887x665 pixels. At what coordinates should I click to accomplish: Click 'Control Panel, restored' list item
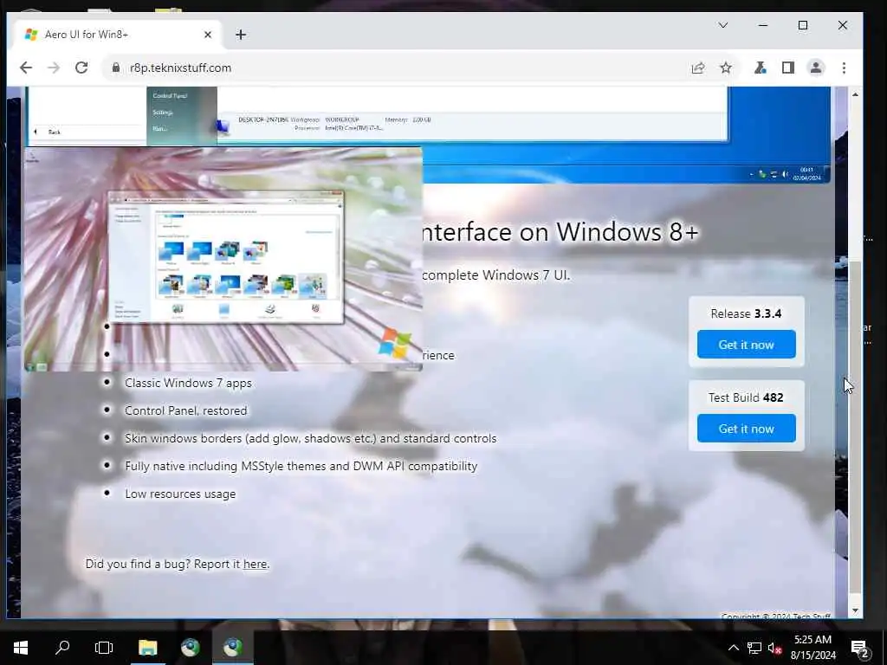[185, 410]
